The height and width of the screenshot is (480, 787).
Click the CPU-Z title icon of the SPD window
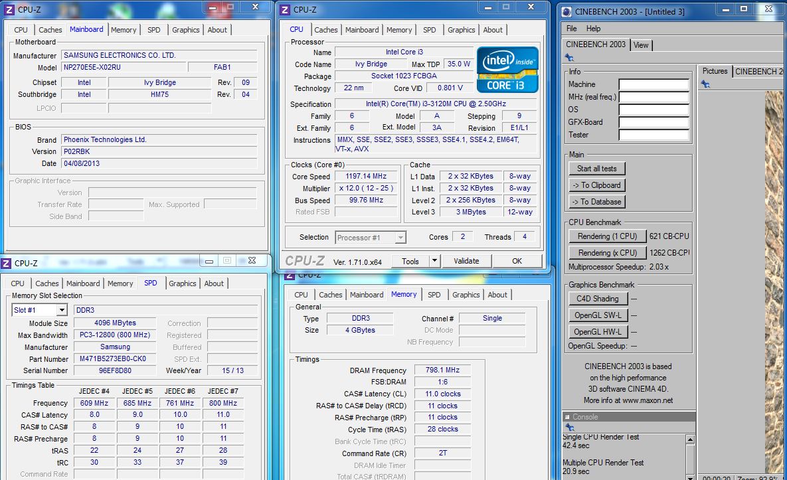point(6,264)
